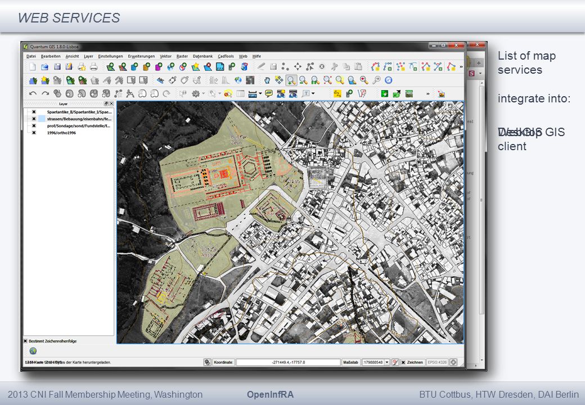Toggle visibility of Spaetantike_II layer

[x=34, y=112]
